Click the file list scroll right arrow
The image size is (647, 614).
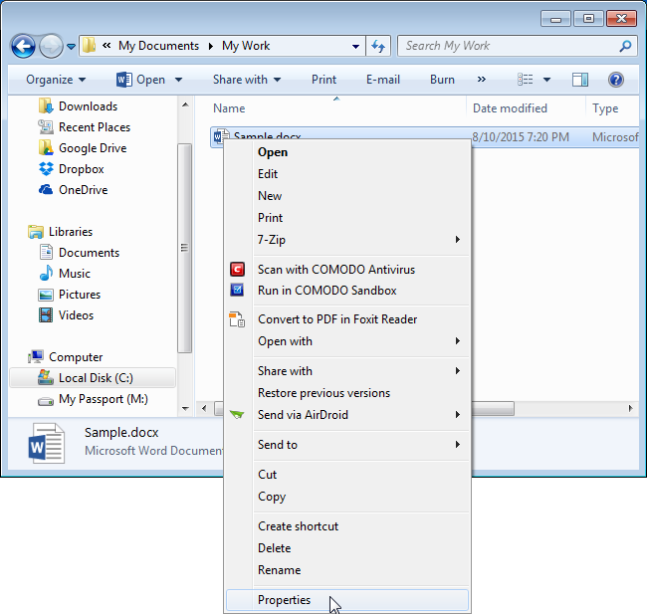pos(630,409)
